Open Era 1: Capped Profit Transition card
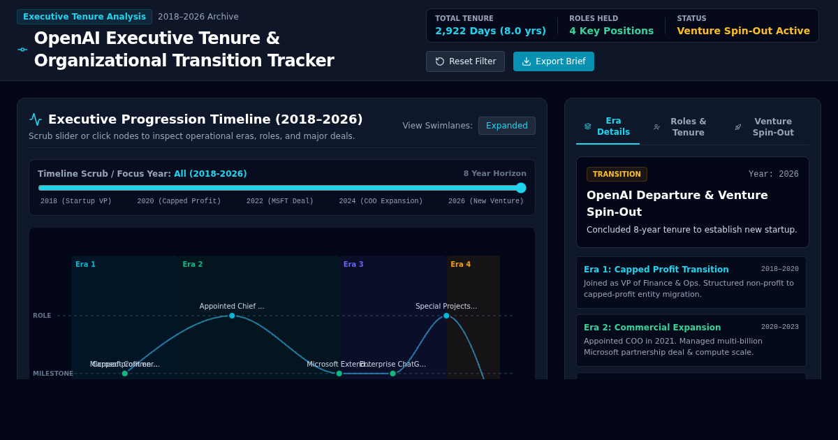838x440 pixels. pos(691,283)
